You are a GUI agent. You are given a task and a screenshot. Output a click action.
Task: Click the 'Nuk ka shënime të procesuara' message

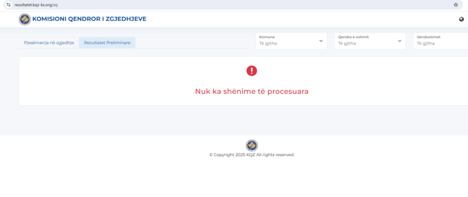click(x=252, y=91)
